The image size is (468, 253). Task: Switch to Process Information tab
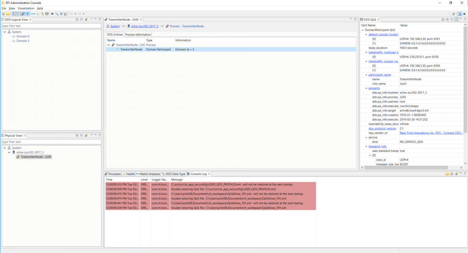[x=138, y=35]
